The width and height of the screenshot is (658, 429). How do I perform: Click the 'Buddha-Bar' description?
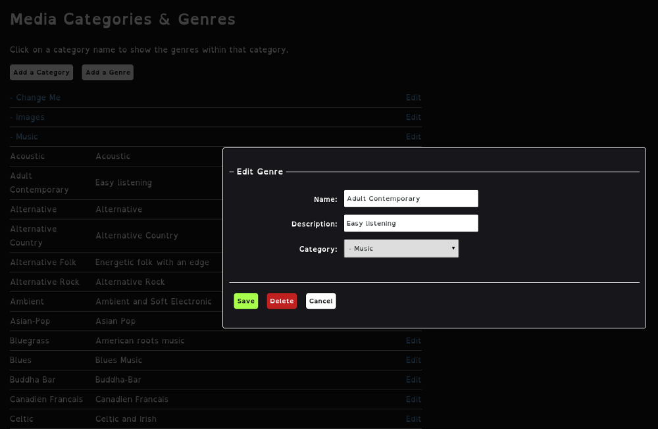click(118, 380)
